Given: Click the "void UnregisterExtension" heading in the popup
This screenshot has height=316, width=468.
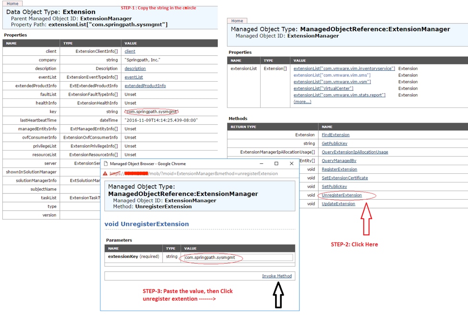Looking at the screenshot, I should [x=146, y=224].
